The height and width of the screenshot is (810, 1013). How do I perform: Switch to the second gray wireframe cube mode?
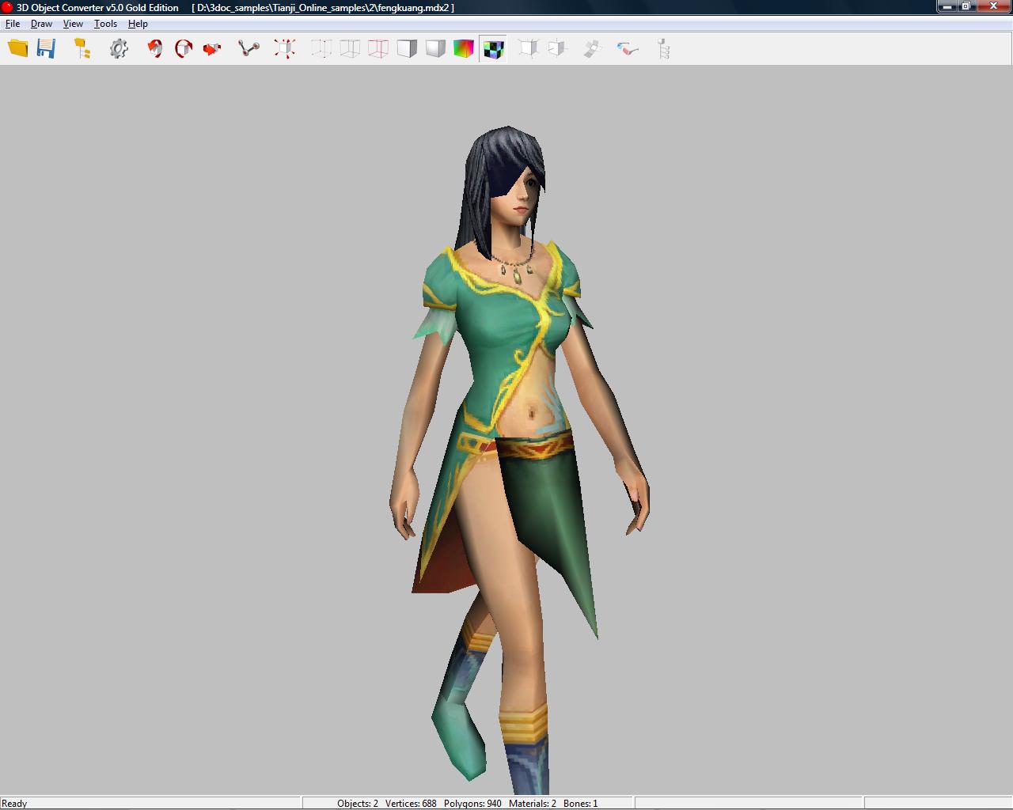[350, 48]
